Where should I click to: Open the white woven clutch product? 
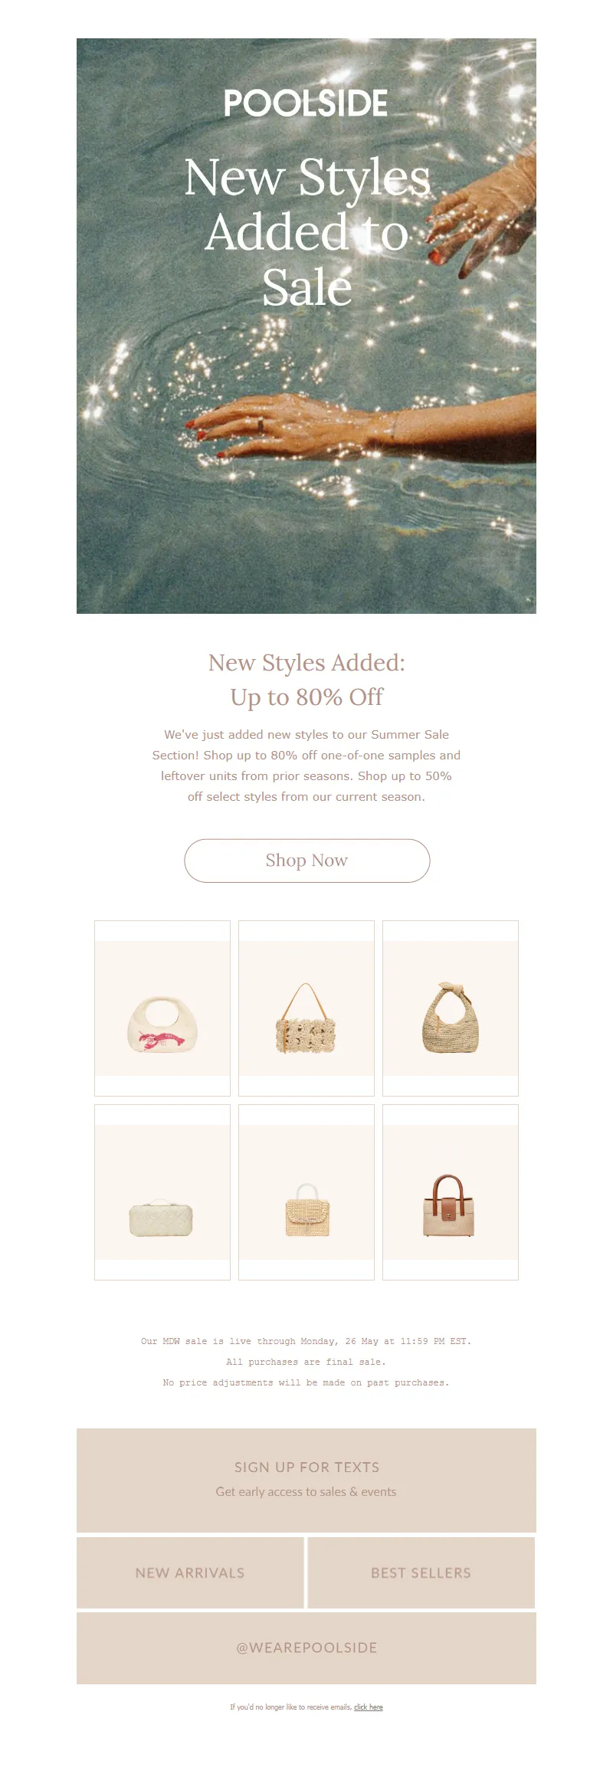162,1192
